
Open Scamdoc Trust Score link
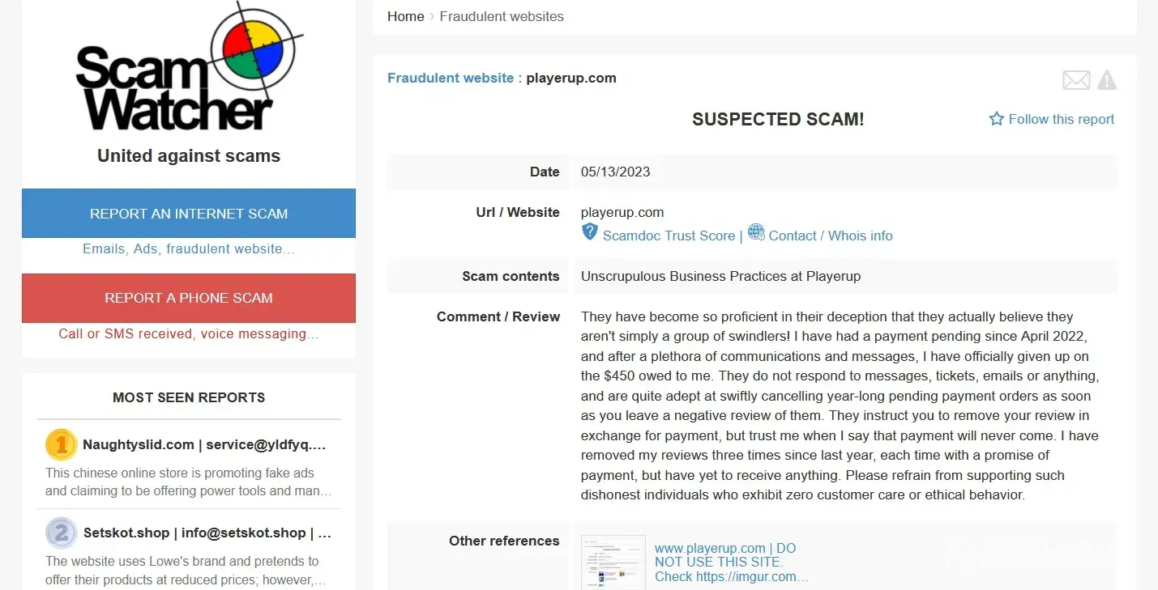coord(669,236)
